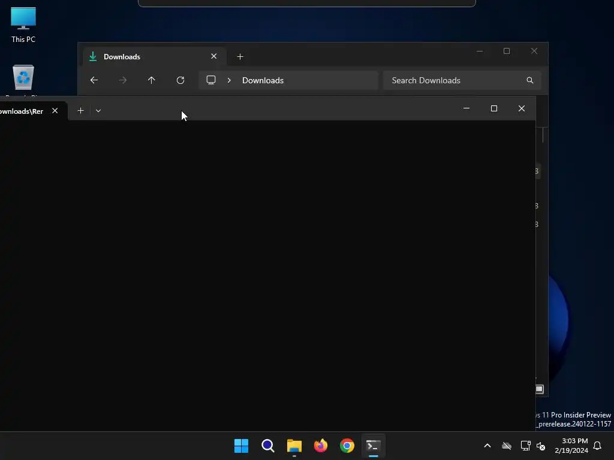This screenshot has height=460, width=614.
Task: Open the Recycle Bin desktop icon
Action: coord(23,80)
